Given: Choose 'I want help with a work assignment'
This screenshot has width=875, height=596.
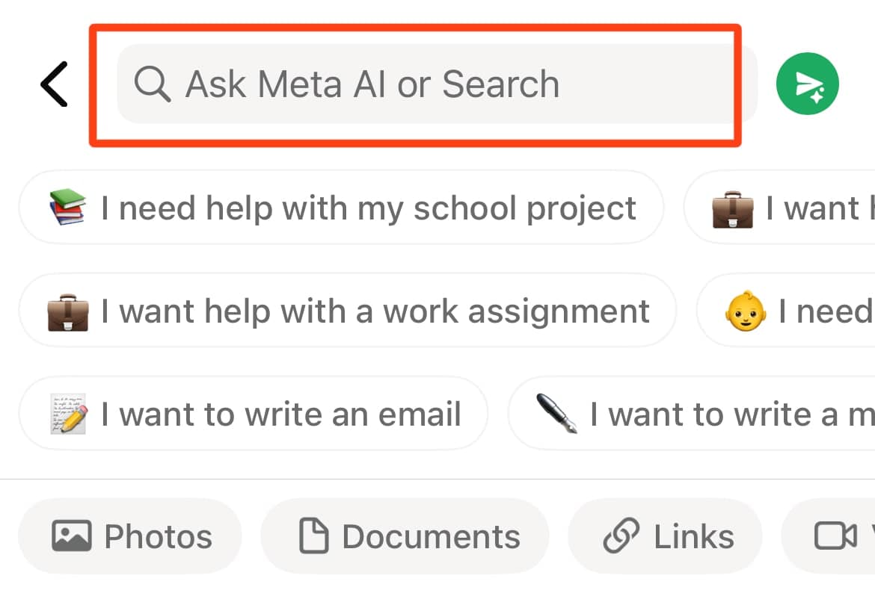Looking at the screenshot, I should pyautogui.click(x=348, y=311).
